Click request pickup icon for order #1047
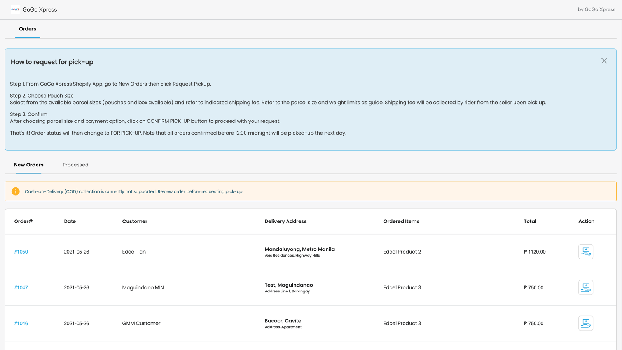This screenshot has height=350, width=622. 585,287
